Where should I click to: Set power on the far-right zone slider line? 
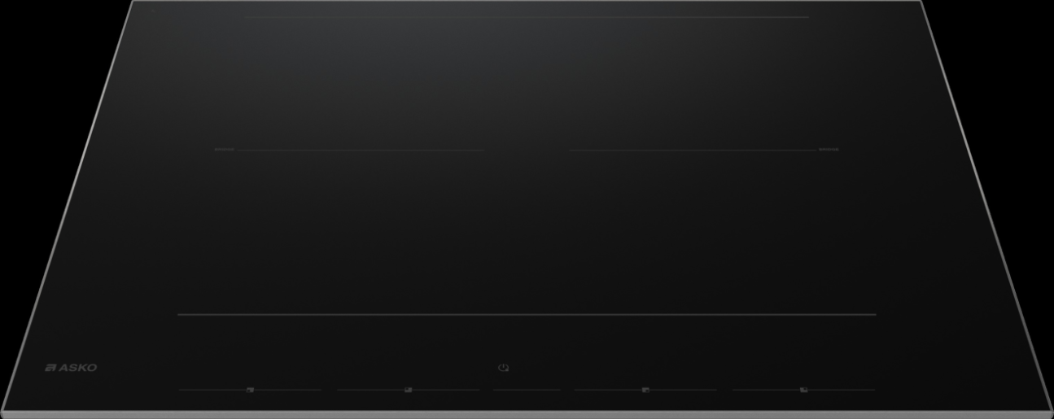pos(803,390)
